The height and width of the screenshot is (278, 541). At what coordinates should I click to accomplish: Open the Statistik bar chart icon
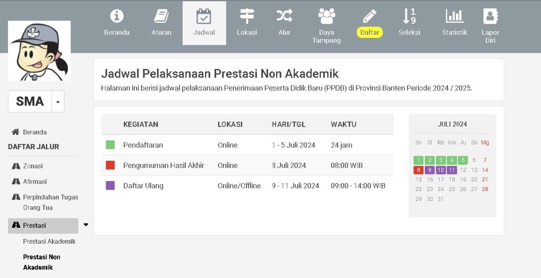(x=454, y=16)
